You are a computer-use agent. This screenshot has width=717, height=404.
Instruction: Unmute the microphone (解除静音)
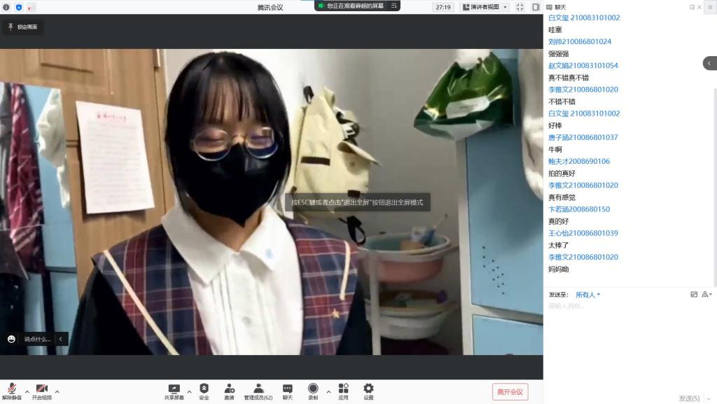point(11,389)
